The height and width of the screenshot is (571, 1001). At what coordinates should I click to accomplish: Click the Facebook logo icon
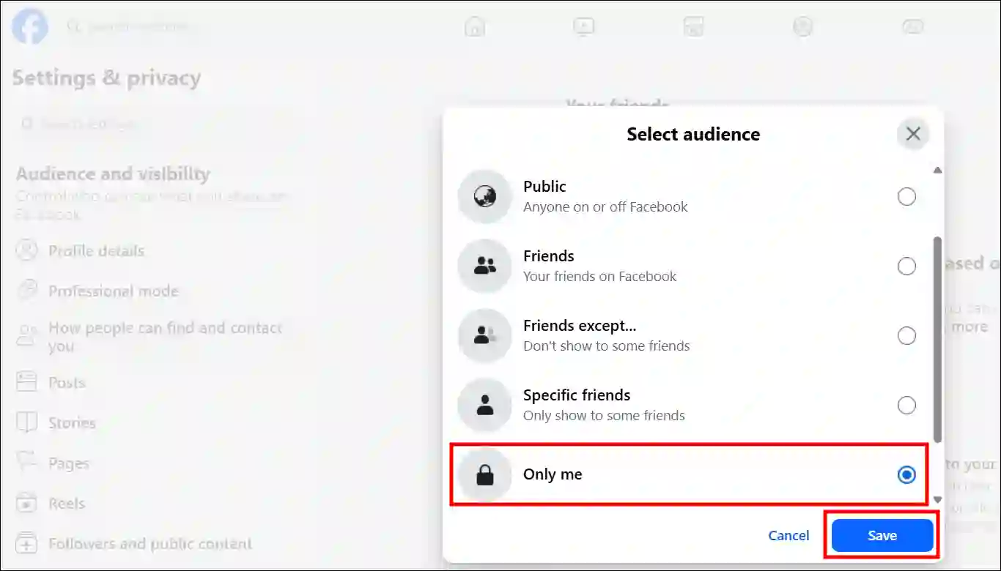pyautogui.click(x=30, y=27)
